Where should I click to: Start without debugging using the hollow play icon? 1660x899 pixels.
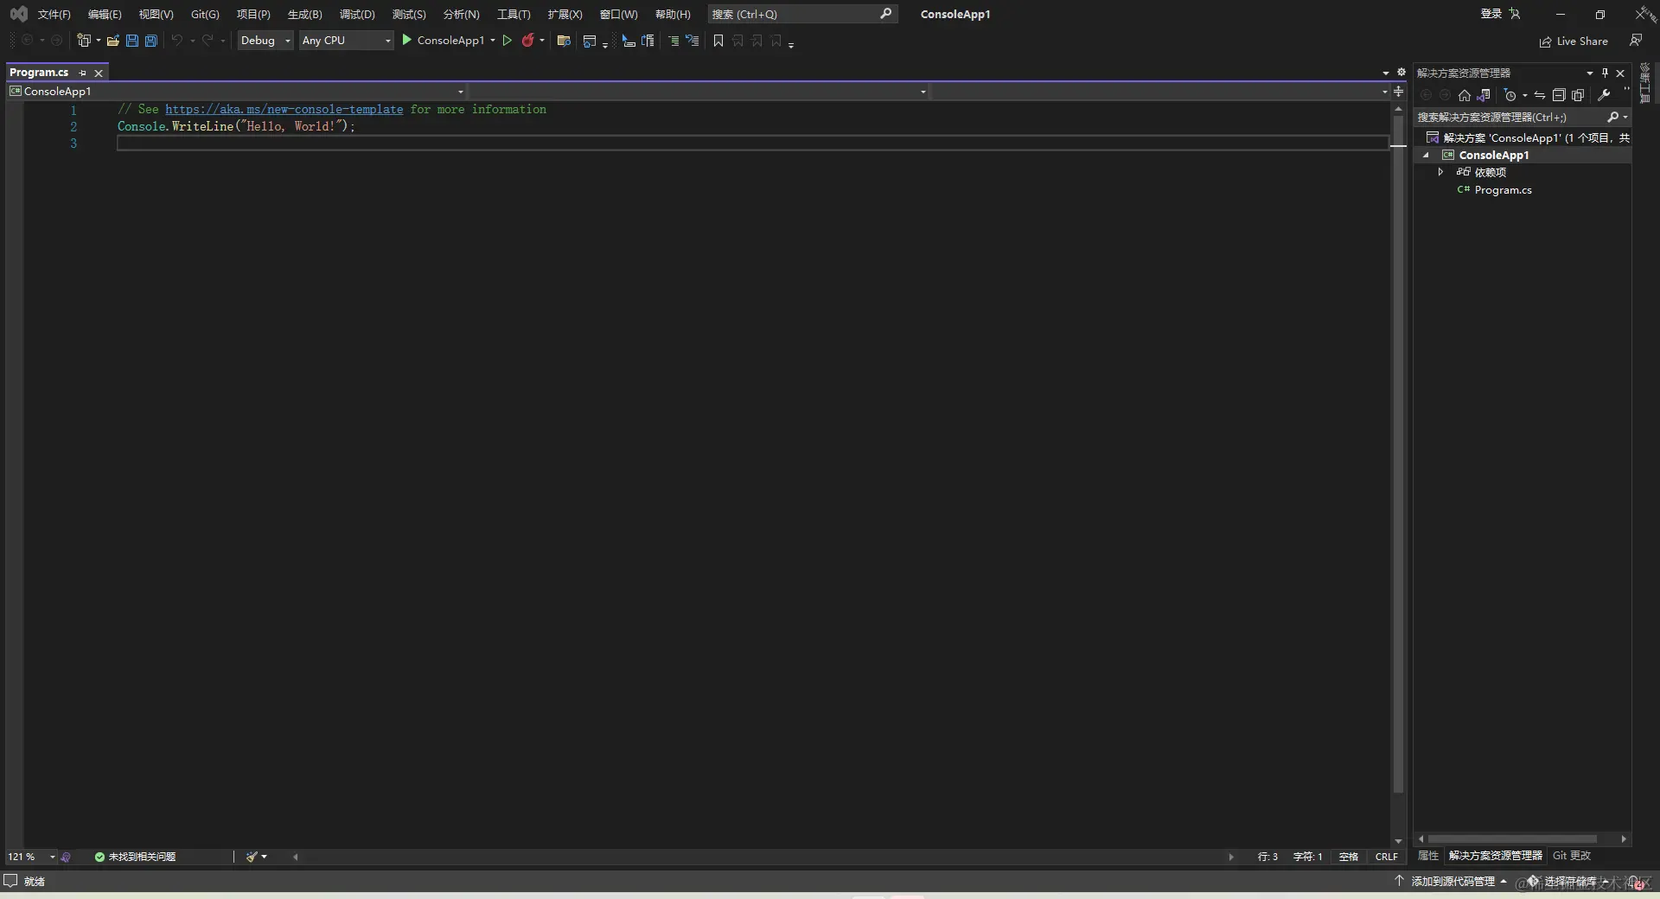[x=508, y=41]
